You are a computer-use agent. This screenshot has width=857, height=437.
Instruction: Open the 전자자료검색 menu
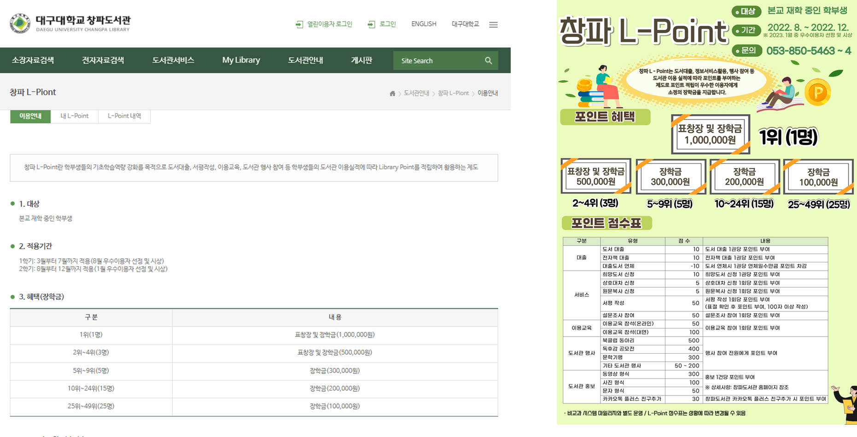tap(103, 60)
